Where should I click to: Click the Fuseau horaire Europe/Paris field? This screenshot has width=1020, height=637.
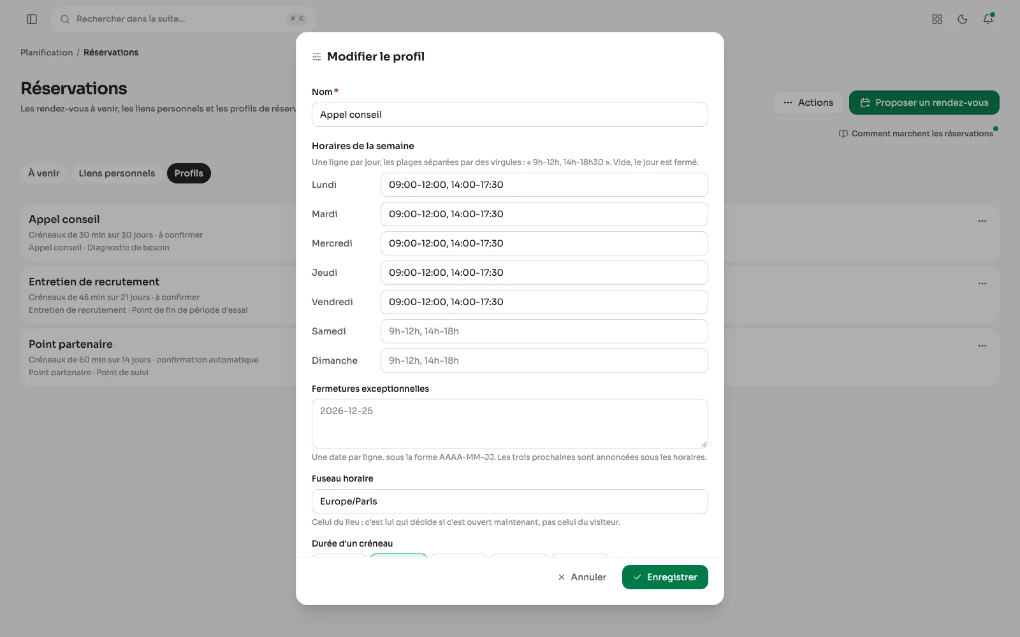(510, 501)
